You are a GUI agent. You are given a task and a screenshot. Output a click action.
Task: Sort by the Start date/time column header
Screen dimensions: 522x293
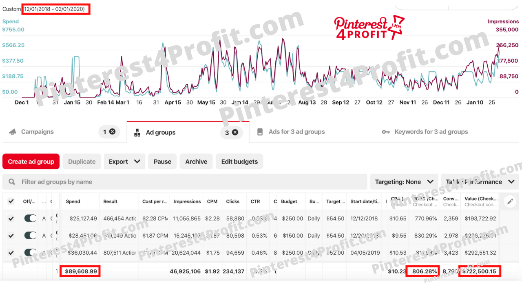pos(365,201)
